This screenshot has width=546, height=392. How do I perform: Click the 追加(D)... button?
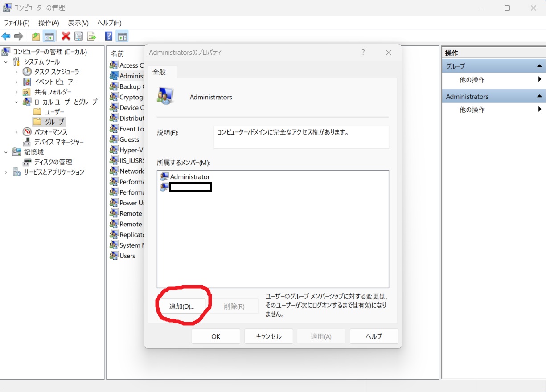click(x=181, y=306)
